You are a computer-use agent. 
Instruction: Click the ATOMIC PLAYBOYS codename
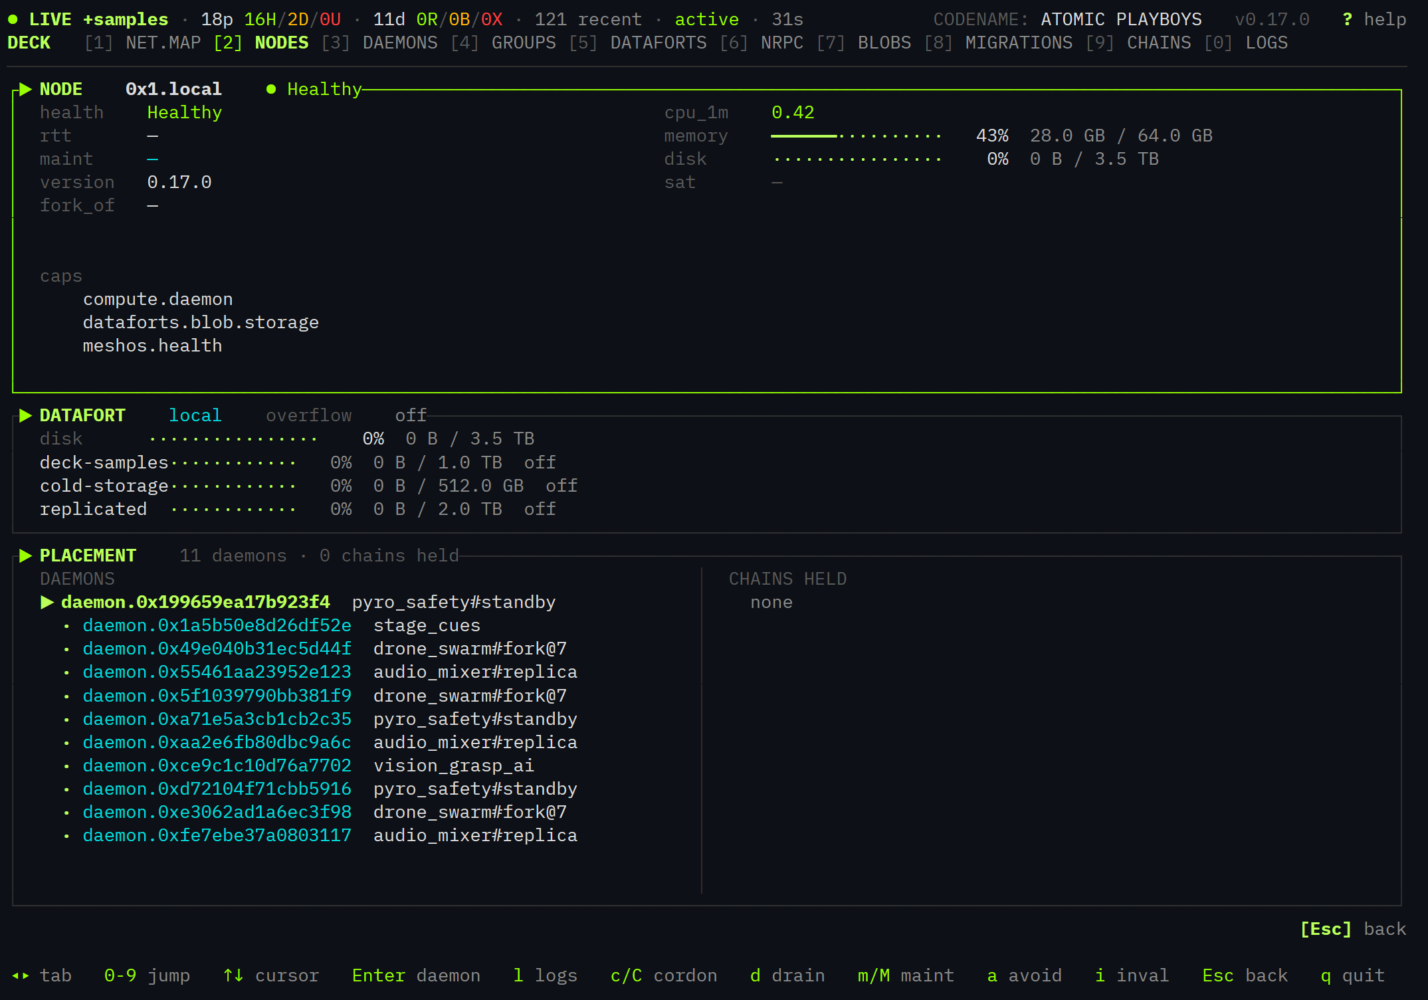[1121, 19]
